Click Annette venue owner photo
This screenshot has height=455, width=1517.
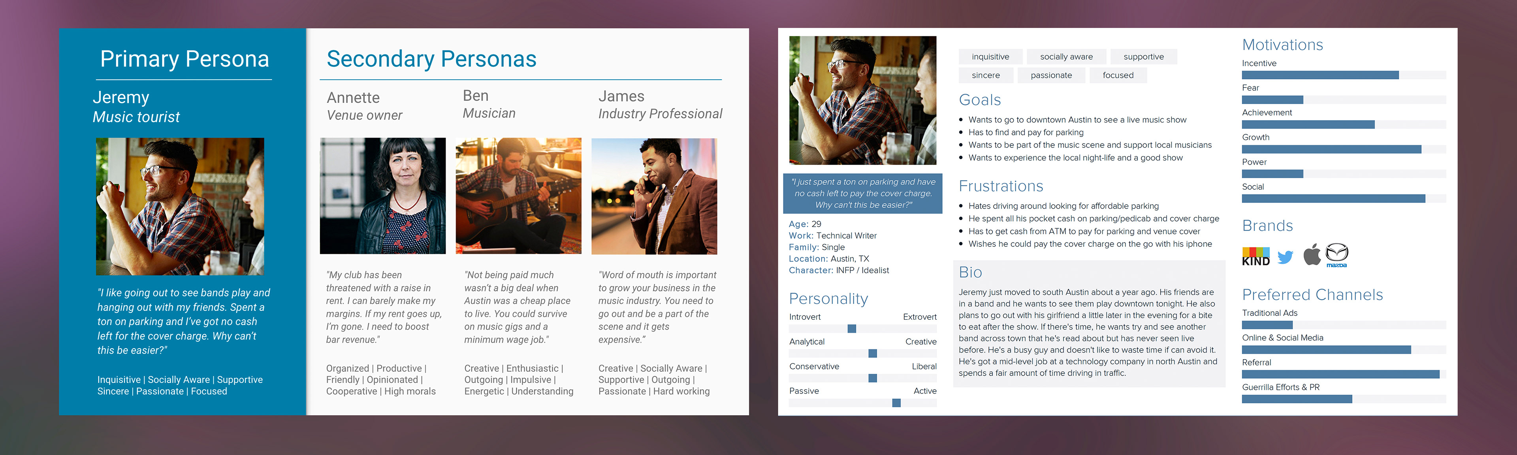(383, 196)
